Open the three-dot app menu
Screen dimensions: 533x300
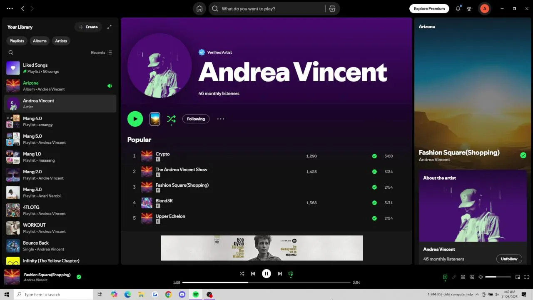10,8
